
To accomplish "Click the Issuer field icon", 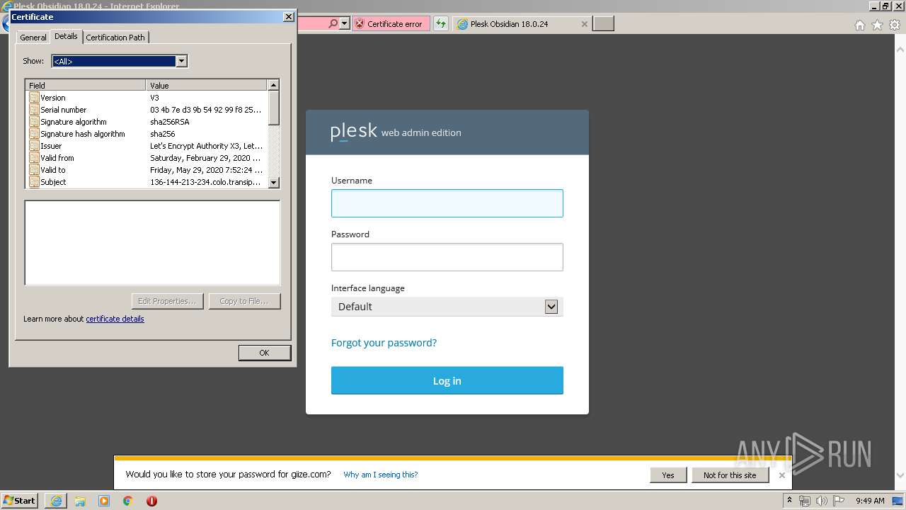I will click(34, 146).
